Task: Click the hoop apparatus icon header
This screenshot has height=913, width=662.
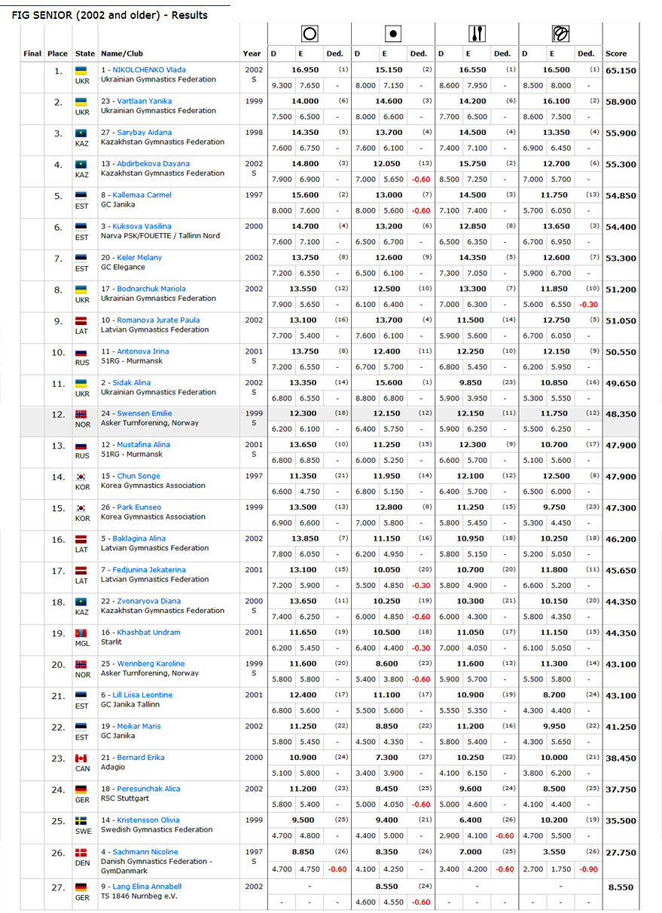Action: (x=309, y=34)
